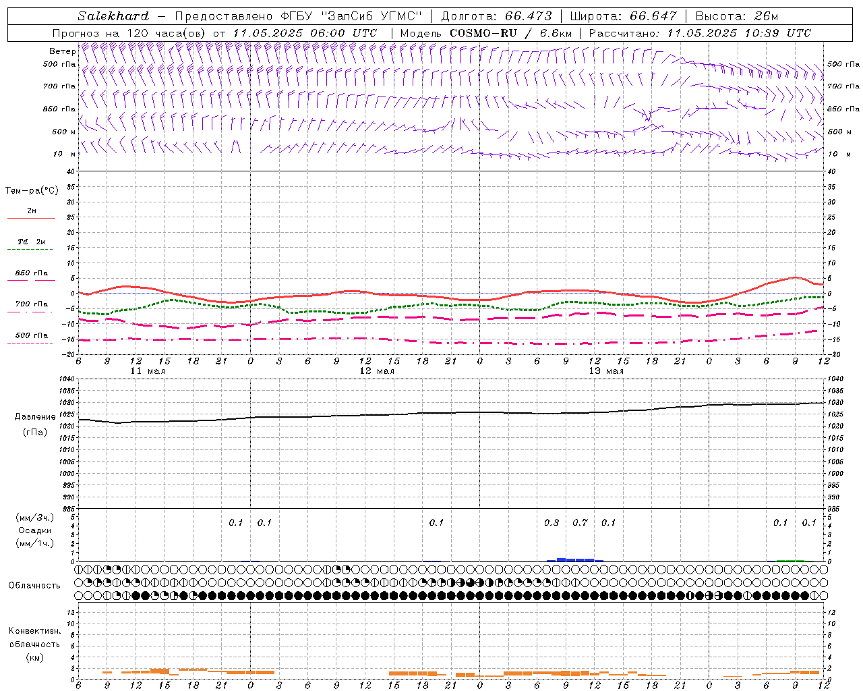Click the '(гПа)' unit under Давление
Viewport: 863px width, 691px height.
click(35, 433)
